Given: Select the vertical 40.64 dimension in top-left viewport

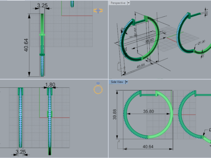Looking at the screenshot, I should [x=26, y=45].
